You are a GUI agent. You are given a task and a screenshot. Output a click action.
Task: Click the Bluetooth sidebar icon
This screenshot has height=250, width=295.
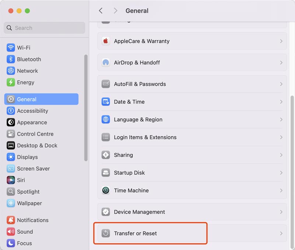tap(11, 59)
